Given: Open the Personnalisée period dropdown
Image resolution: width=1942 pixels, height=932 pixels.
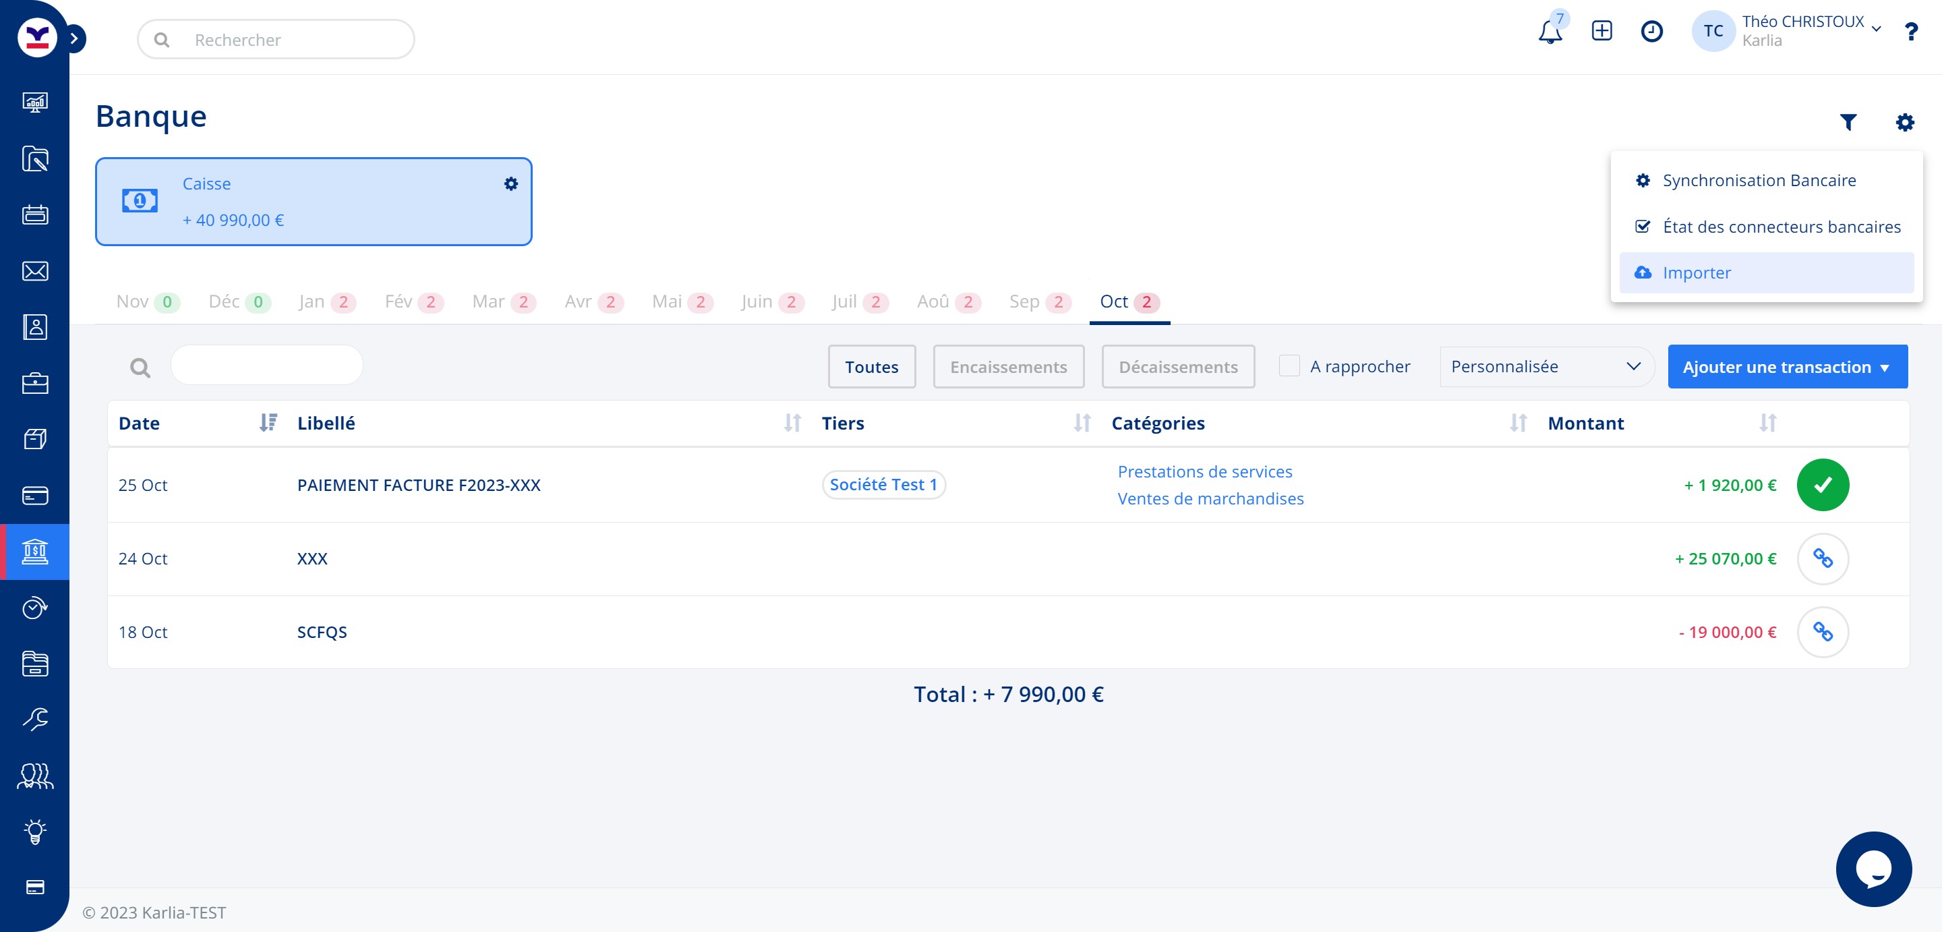Looking at the screenshot, I should pyautogui.click(x=1546, y=368).
